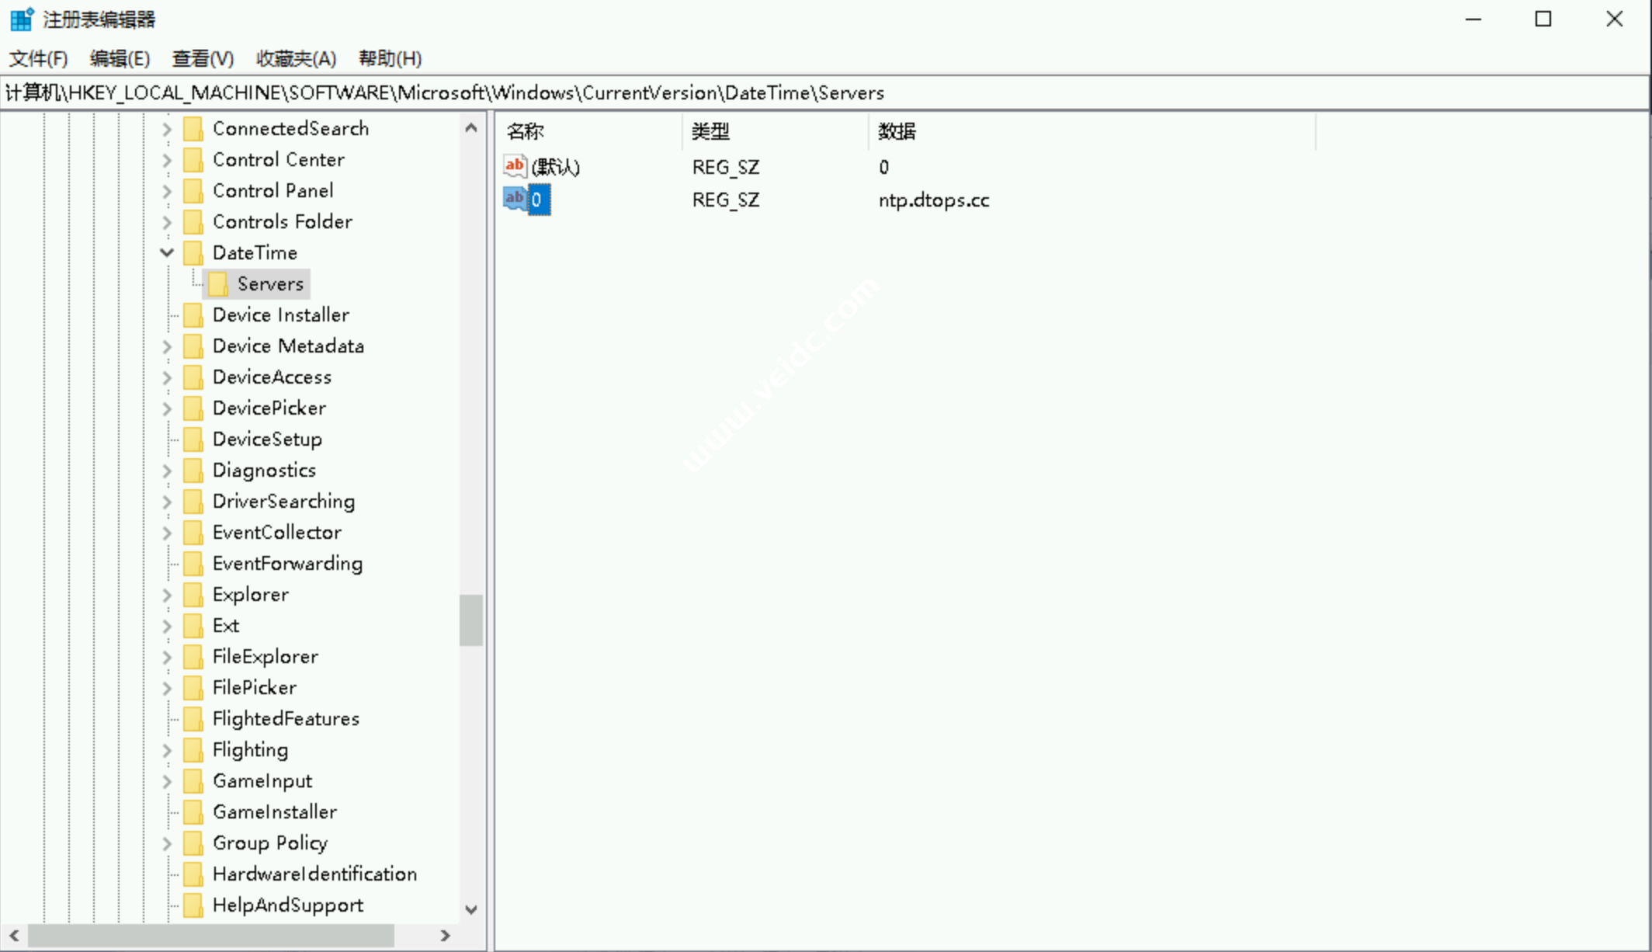Screen dimensions: 1652x952
Task: Open the 收藏夹(A) menu
Action: click(296, 58)
